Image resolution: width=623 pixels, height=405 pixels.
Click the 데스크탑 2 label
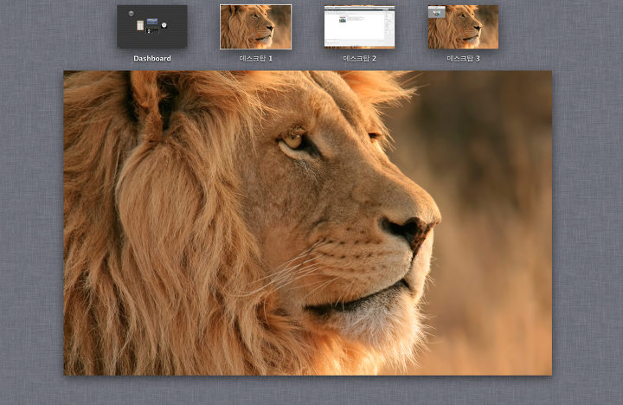pos(360,59)
